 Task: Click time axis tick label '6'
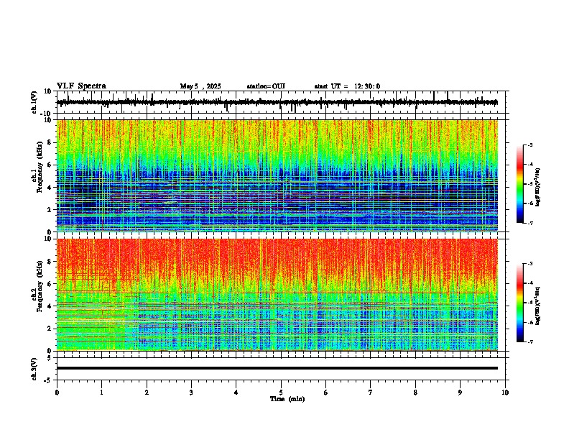tap(326, 393)
